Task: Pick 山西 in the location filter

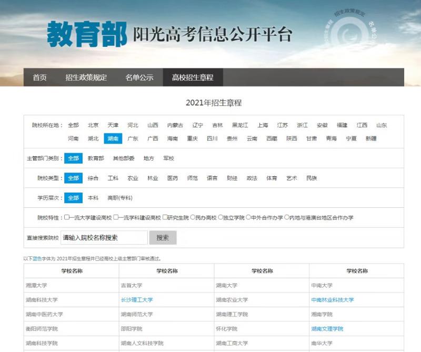Action: click(x=153, y=125)
